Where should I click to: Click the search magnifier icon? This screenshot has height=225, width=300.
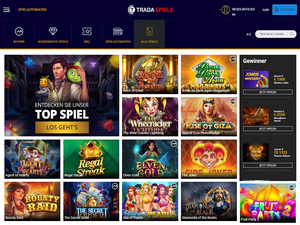click(x=292, y=34)
